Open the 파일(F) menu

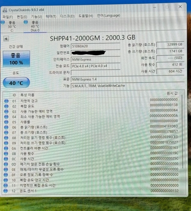point(8,17)
